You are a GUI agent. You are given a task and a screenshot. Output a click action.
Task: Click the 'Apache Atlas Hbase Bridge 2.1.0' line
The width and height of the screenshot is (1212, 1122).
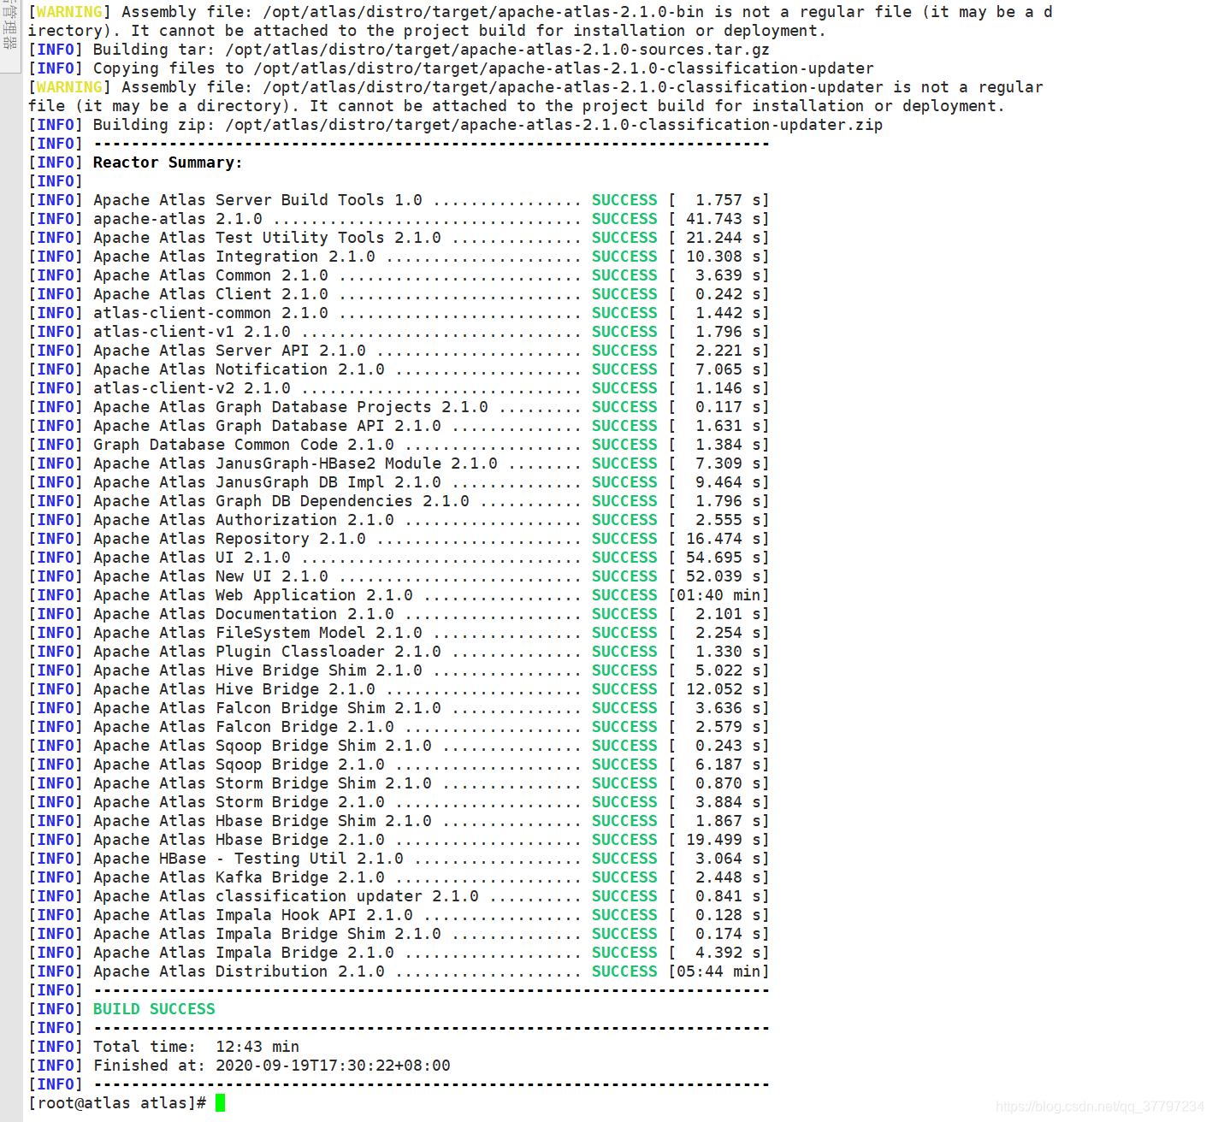pyautogui.click(x=399, y=840)
